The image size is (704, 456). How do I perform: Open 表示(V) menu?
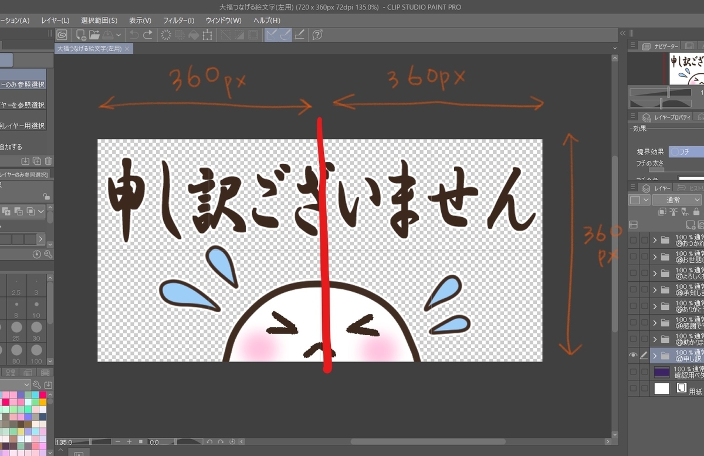coord(140,20)
